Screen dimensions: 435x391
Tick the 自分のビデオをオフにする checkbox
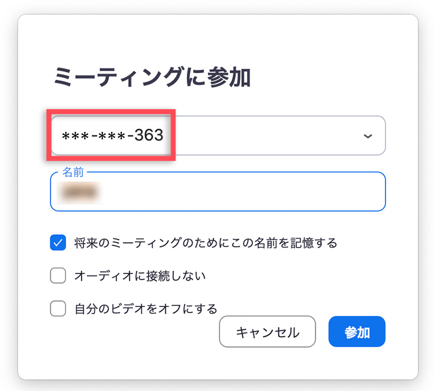pos(58,308)
